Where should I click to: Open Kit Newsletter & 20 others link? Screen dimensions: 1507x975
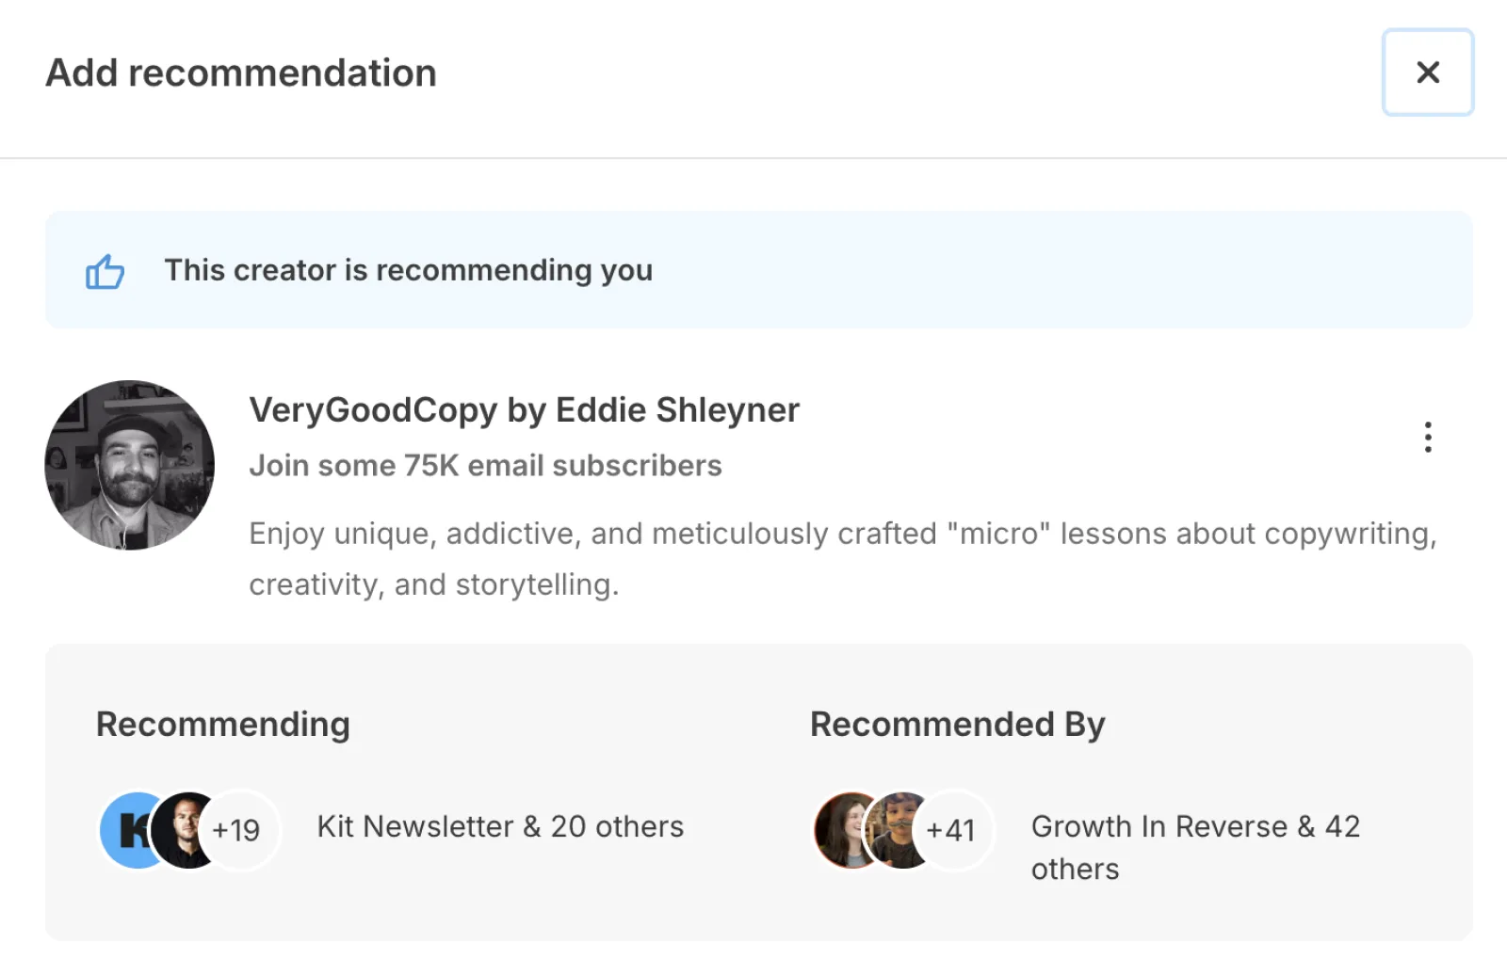tap(500, 826)
